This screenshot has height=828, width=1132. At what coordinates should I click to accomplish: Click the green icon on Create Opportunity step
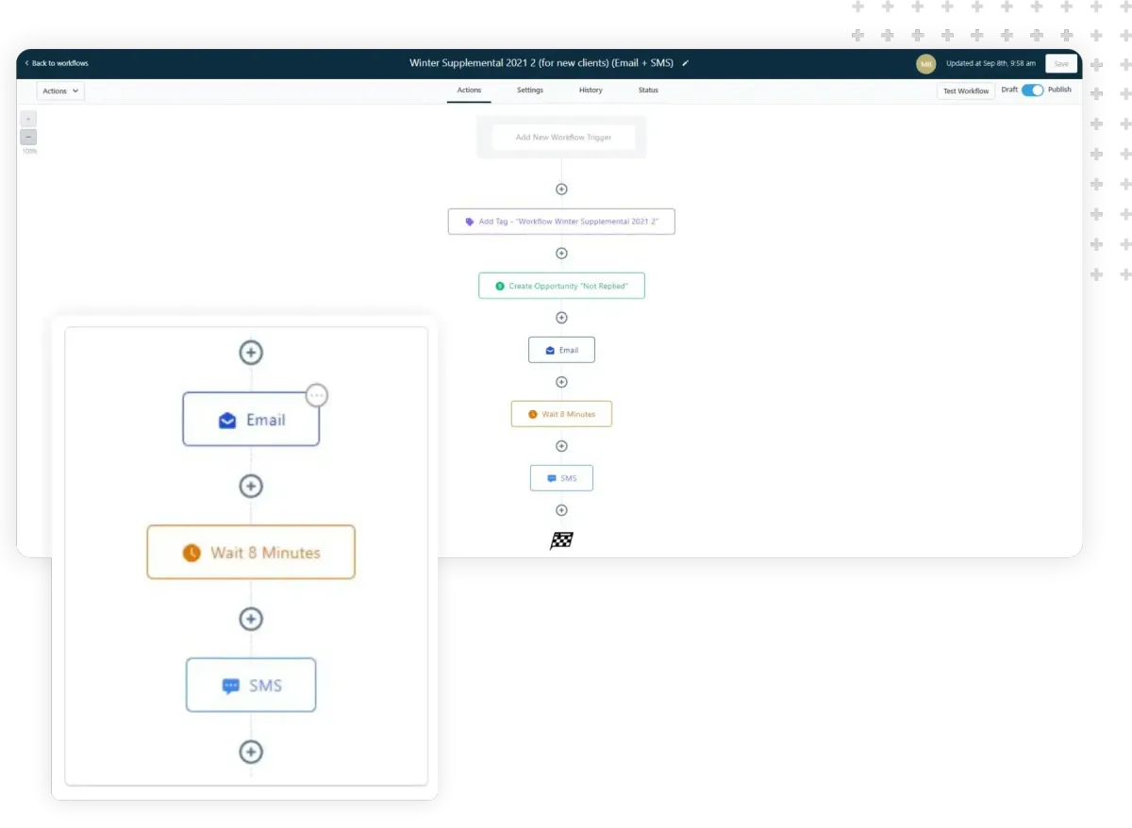click(x=500, y=285)
